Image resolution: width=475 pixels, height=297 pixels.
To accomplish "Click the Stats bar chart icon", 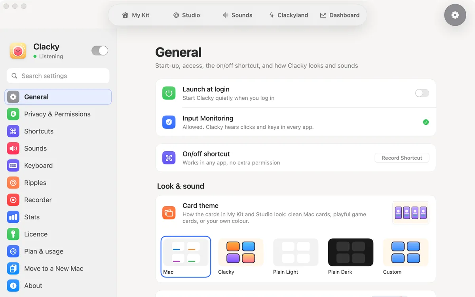I will tap(13, 217).
